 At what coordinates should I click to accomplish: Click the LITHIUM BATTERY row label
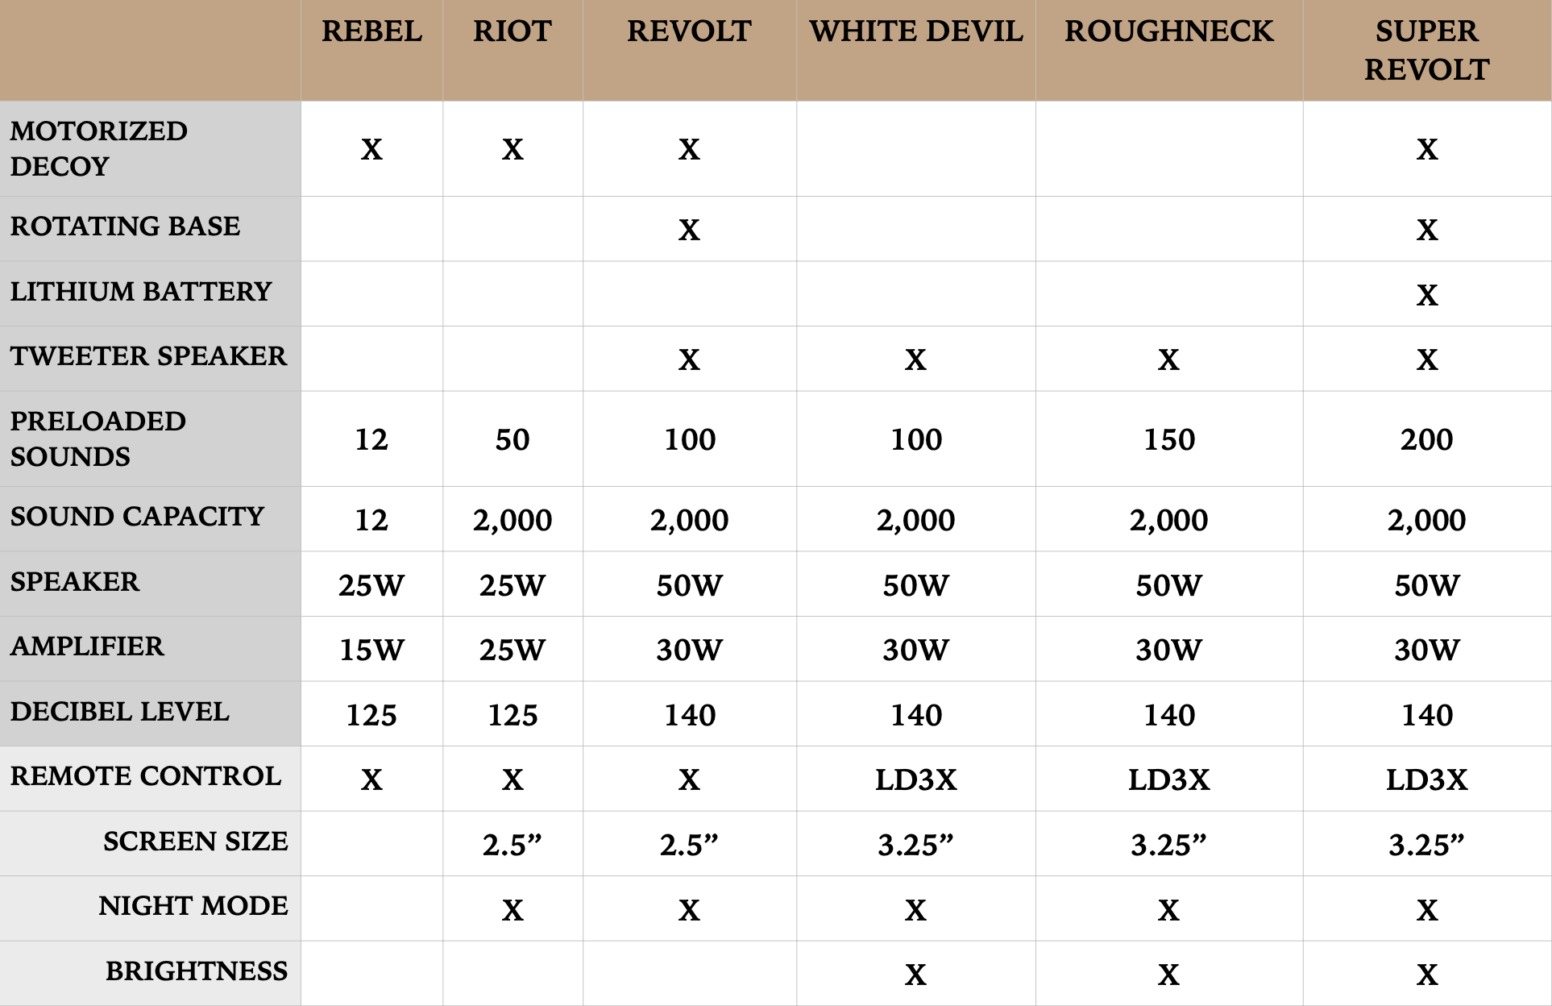coord(141,292)
